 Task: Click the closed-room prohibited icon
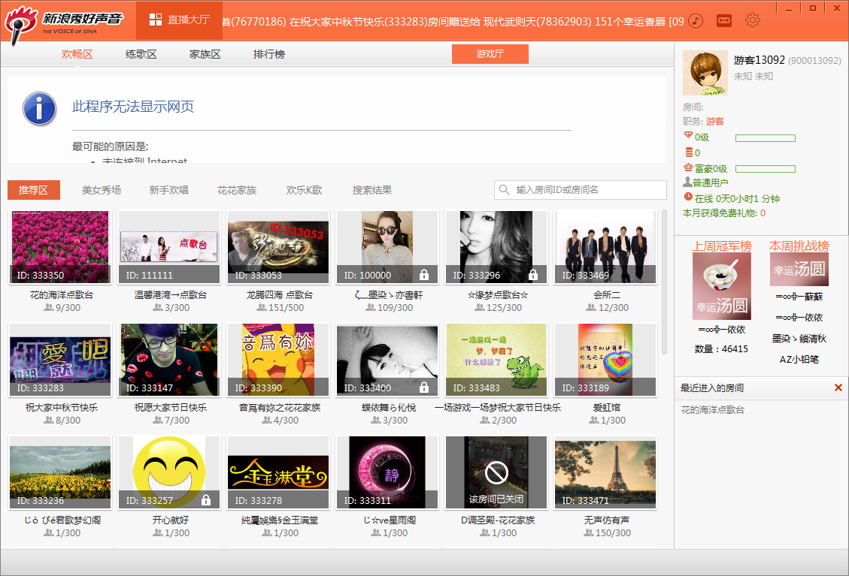(x=496, y=472)
